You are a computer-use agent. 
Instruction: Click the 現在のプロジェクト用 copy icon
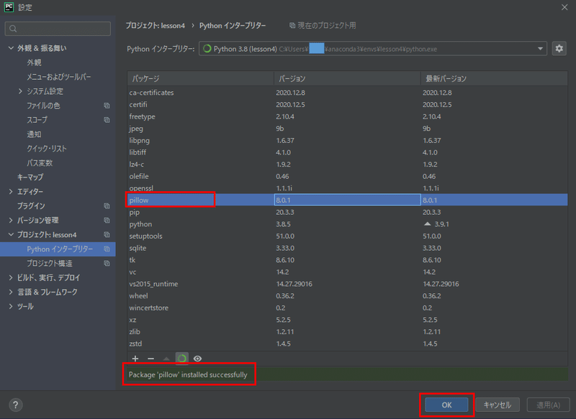pos(292,25)
